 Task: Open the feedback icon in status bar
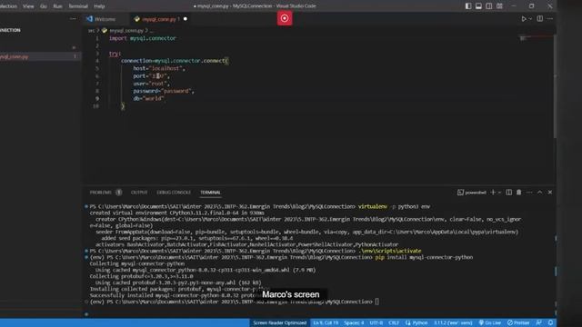[x=539, y=323]
